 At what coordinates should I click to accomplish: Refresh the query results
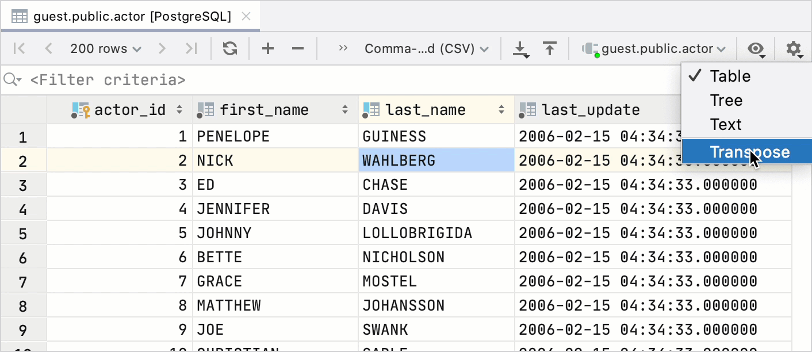point(229,48)
